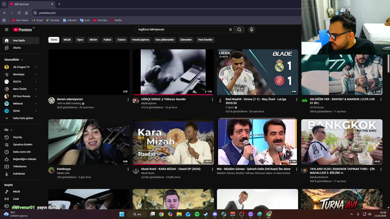Image resolution: width=390 pixels, height=219 pixels.
Task: Open the Discord taskbar icon
Action: click(215, 214)
